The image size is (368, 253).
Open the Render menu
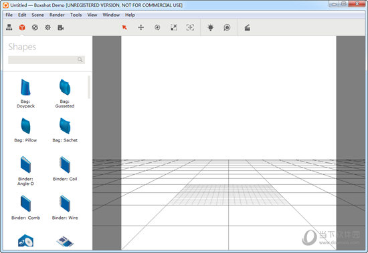click(x=57, y=15)
